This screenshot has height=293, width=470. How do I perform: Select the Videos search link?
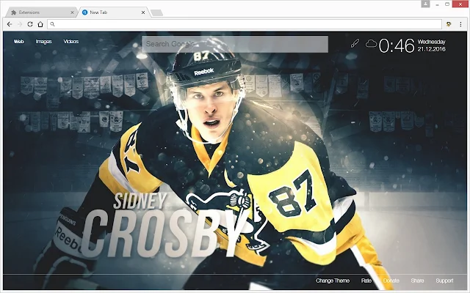pyautogui.click(x=71, y=42)
